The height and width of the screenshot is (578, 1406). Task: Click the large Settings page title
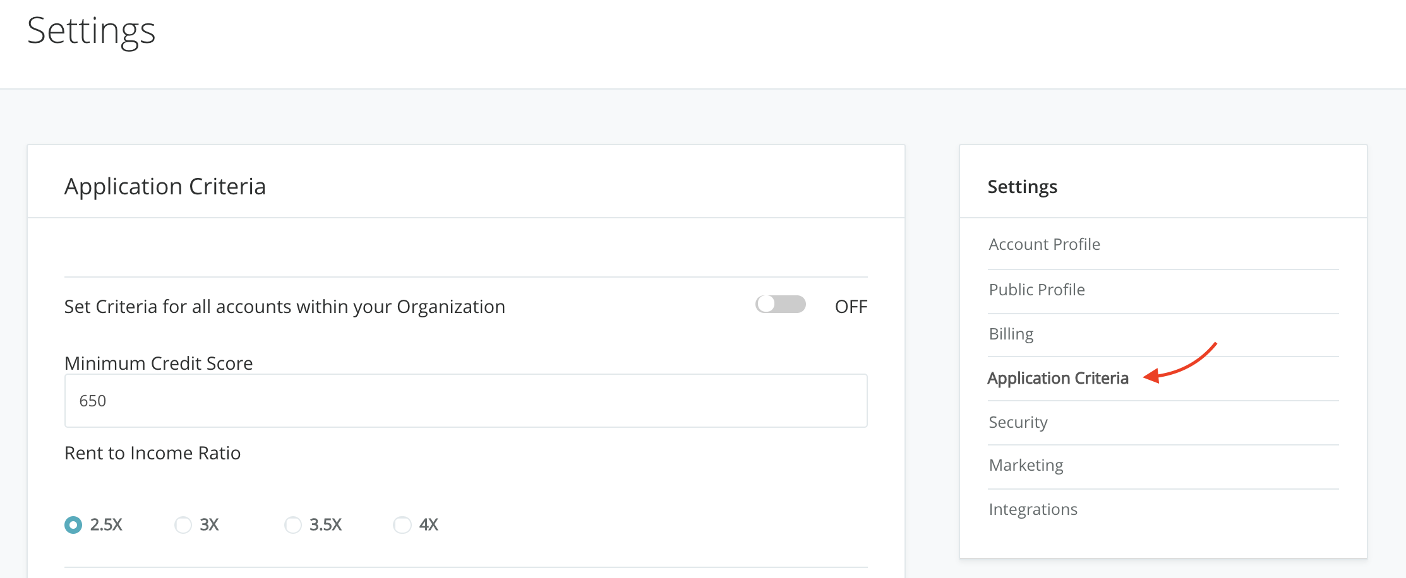(x=91, y=30)
